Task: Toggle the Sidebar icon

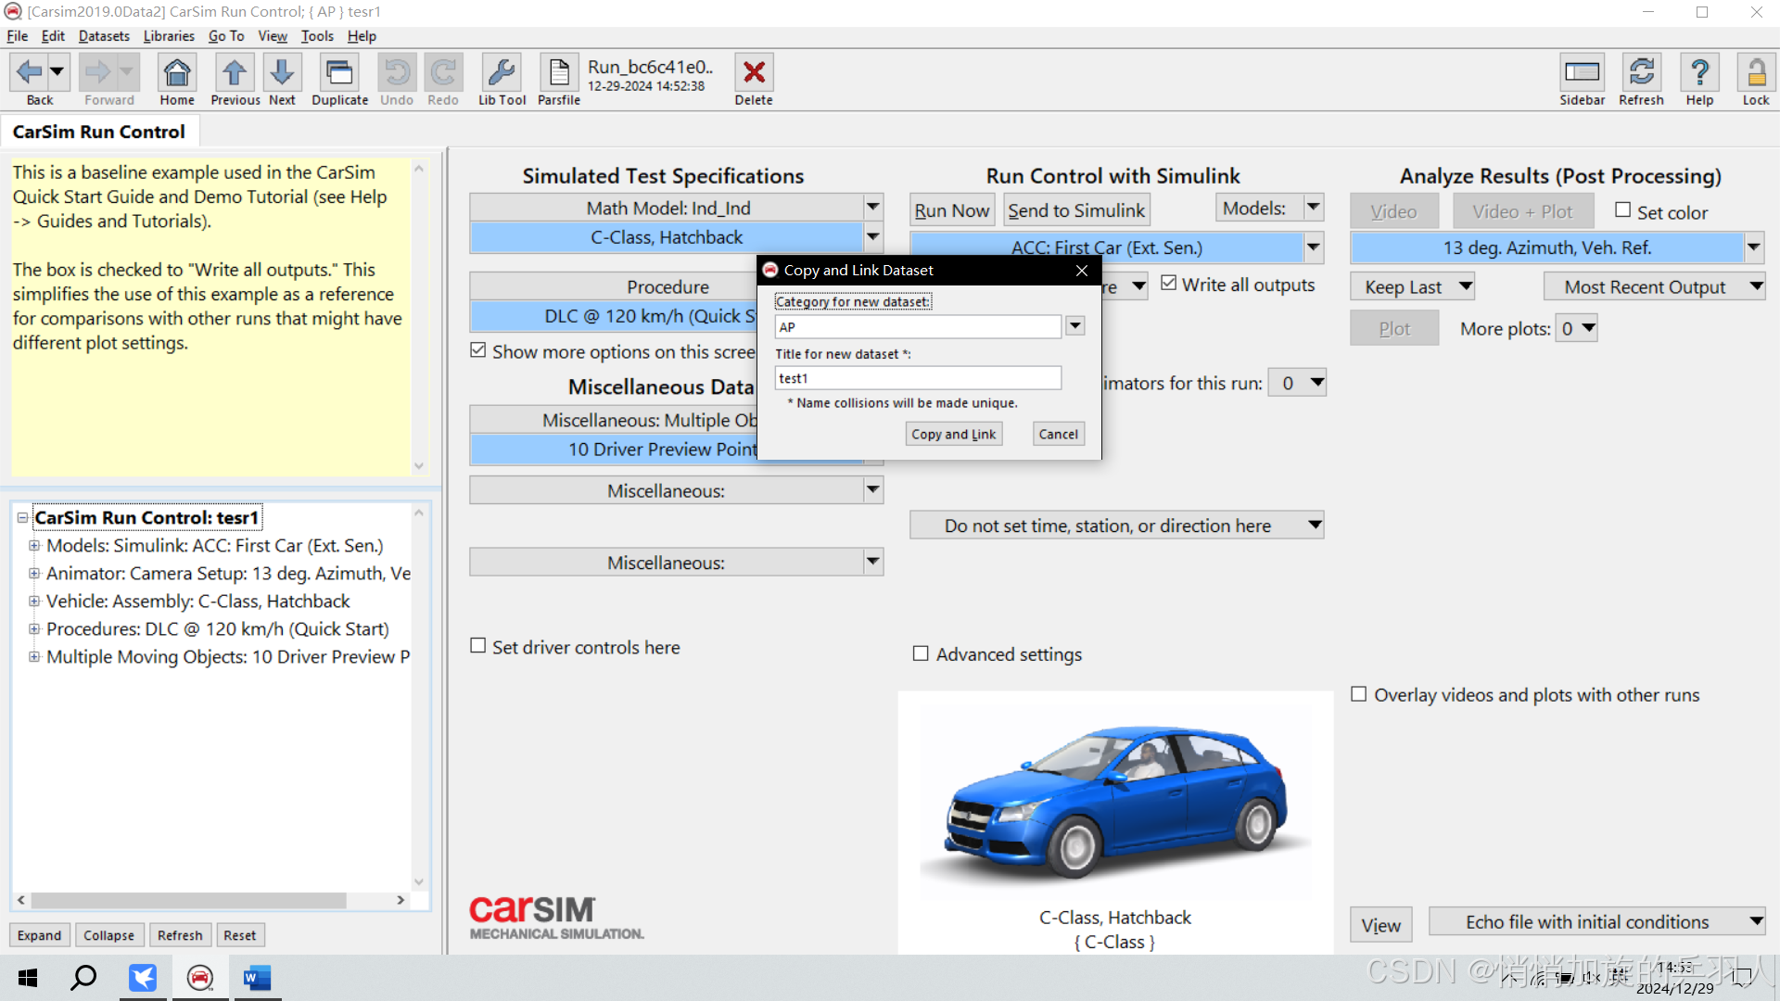Action: click(x=1582, y=72)
